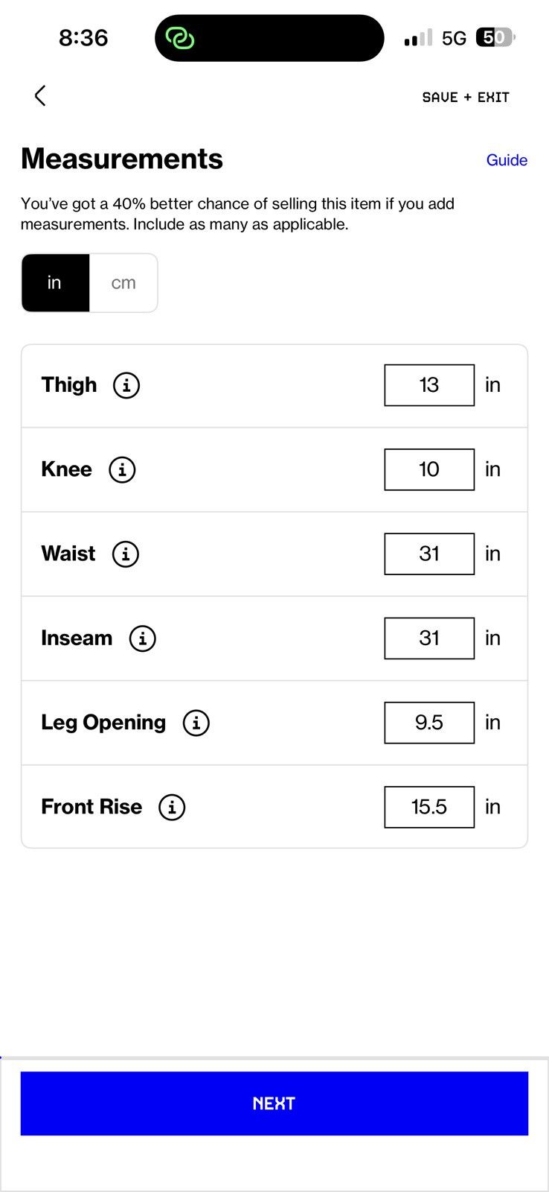This screenshot has width=549, height=1192.
Task: Edit the Front Rise value 15.5
Action: coord(429,807)
